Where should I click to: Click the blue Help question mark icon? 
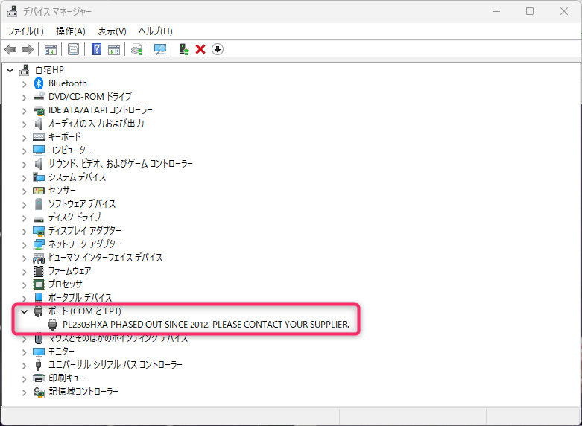(x=97, y=49)
